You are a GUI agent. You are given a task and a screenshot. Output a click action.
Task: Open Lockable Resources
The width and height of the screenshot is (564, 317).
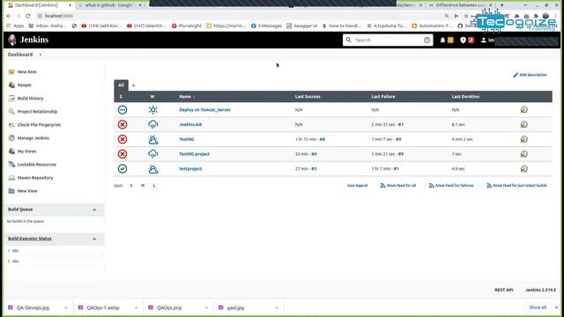tap(37, 165)
